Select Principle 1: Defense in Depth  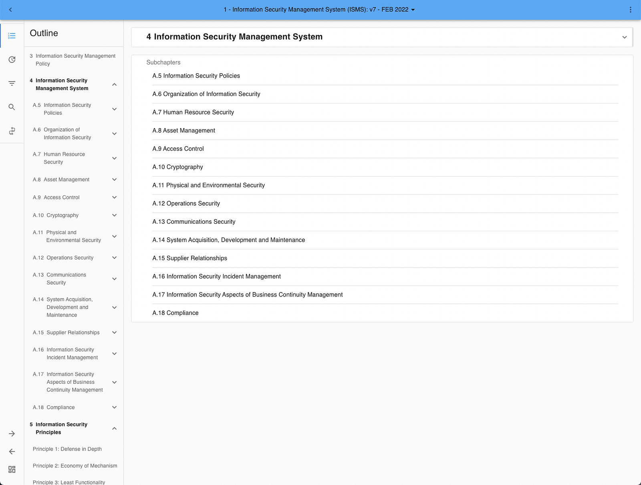point(67,449)
